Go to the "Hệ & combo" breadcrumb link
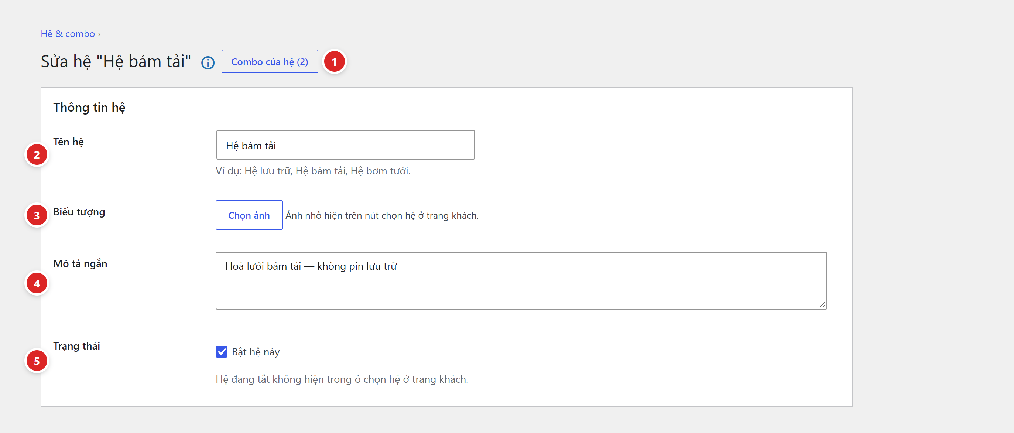Image resolution: width=1014 pixels, height=433 pixels. (x=68, y=34)
